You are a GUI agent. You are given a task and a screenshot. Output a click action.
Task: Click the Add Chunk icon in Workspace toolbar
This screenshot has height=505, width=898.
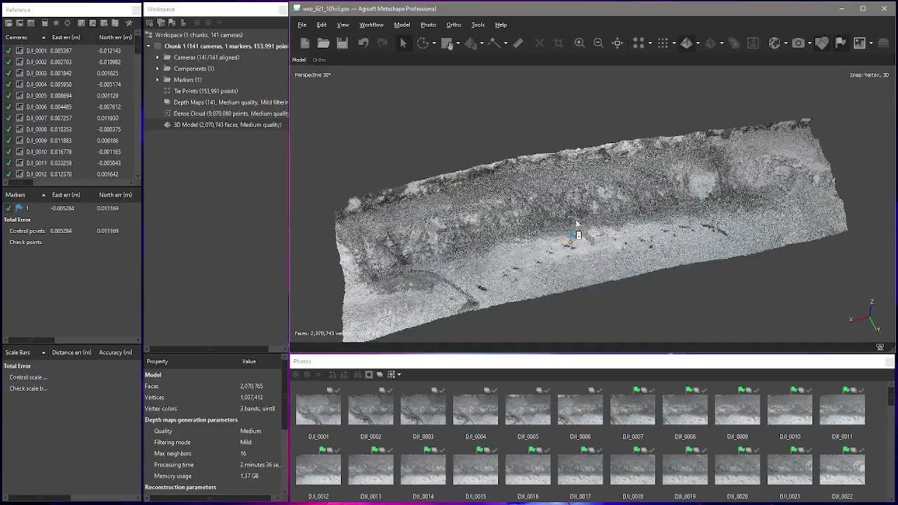pos(149,23)
